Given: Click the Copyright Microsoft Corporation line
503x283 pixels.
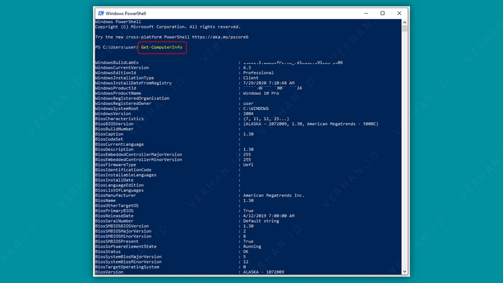Looking at the screenshot, I should 167,27.
